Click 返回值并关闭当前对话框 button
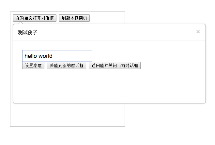The image size is (215, 145). (115, 66)
